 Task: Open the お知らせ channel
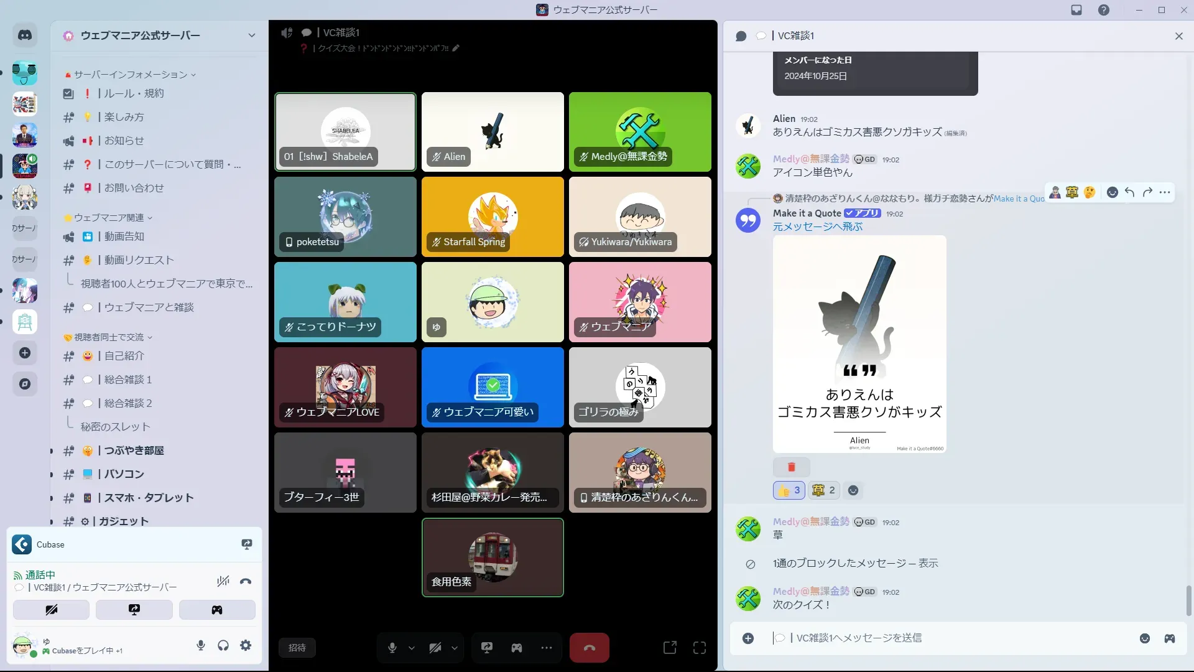tap(124, 141)
